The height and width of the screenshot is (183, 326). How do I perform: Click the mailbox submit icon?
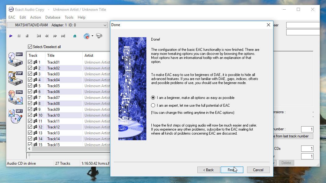point(99,36)
